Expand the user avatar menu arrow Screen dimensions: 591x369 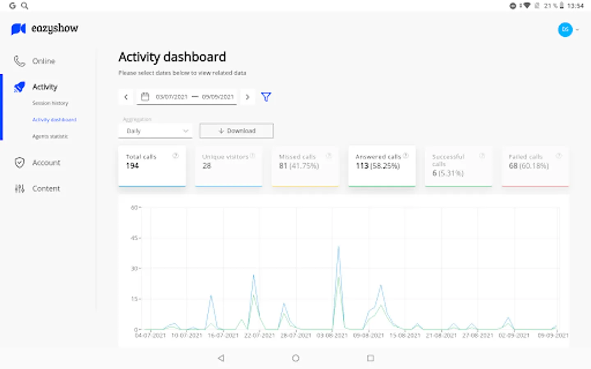coord(577,30)
